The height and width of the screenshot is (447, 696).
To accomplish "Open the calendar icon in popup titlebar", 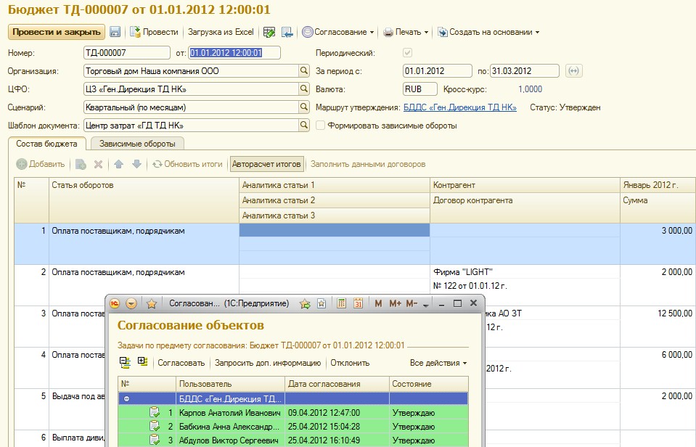I will [358, 303].
